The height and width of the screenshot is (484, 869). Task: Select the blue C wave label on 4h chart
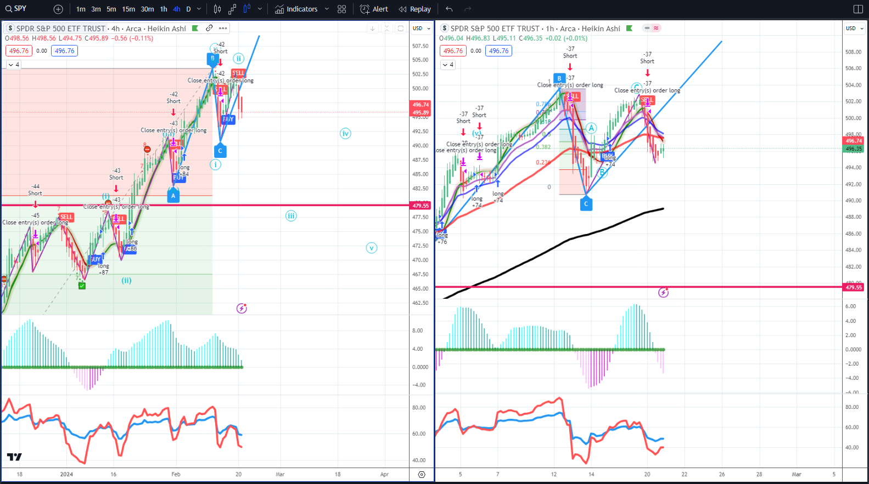click(x=220, y=151)
